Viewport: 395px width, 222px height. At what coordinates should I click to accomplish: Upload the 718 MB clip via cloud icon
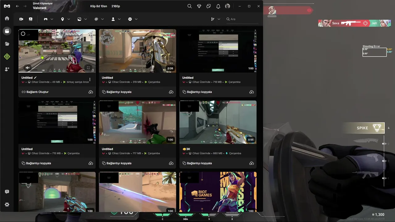tap(252, 92)
